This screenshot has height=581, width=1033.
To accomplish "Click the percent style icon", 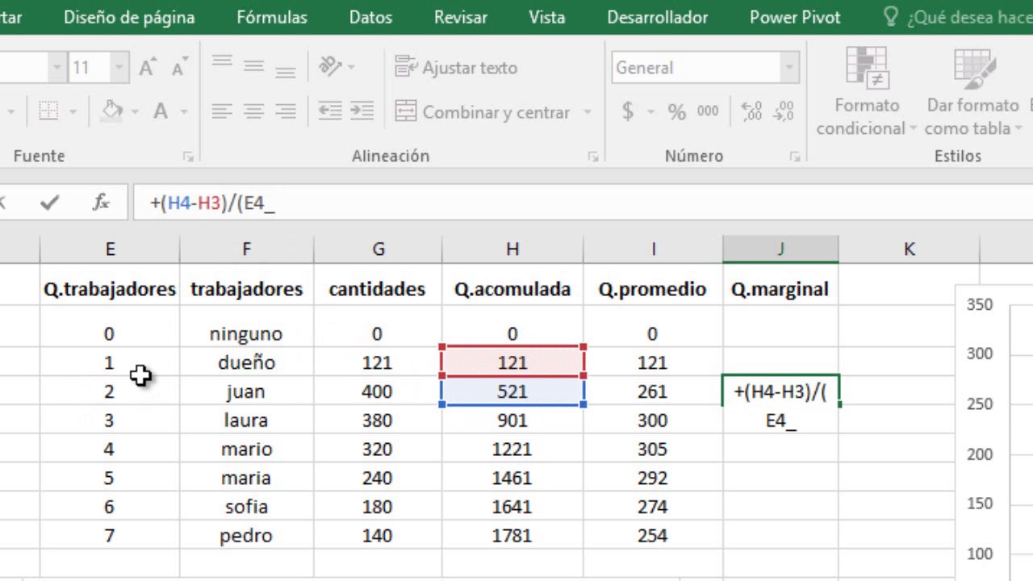I will click(676, 112).
